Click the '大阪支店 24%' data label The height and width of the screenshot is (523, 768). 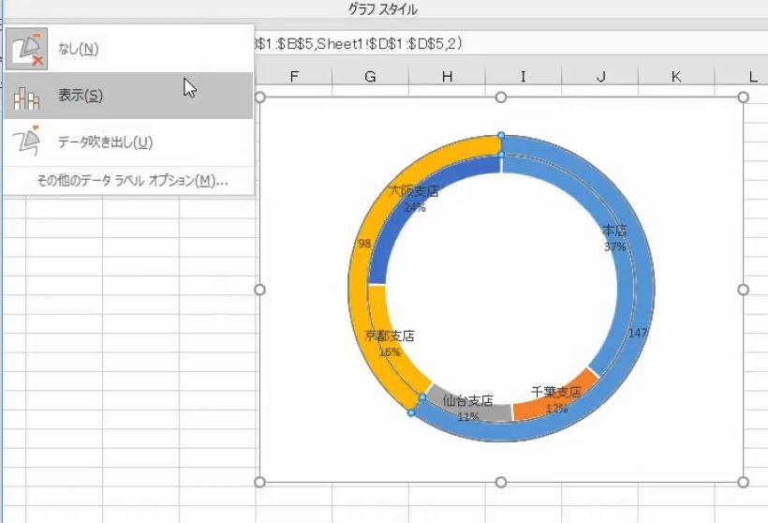(413, 199)
